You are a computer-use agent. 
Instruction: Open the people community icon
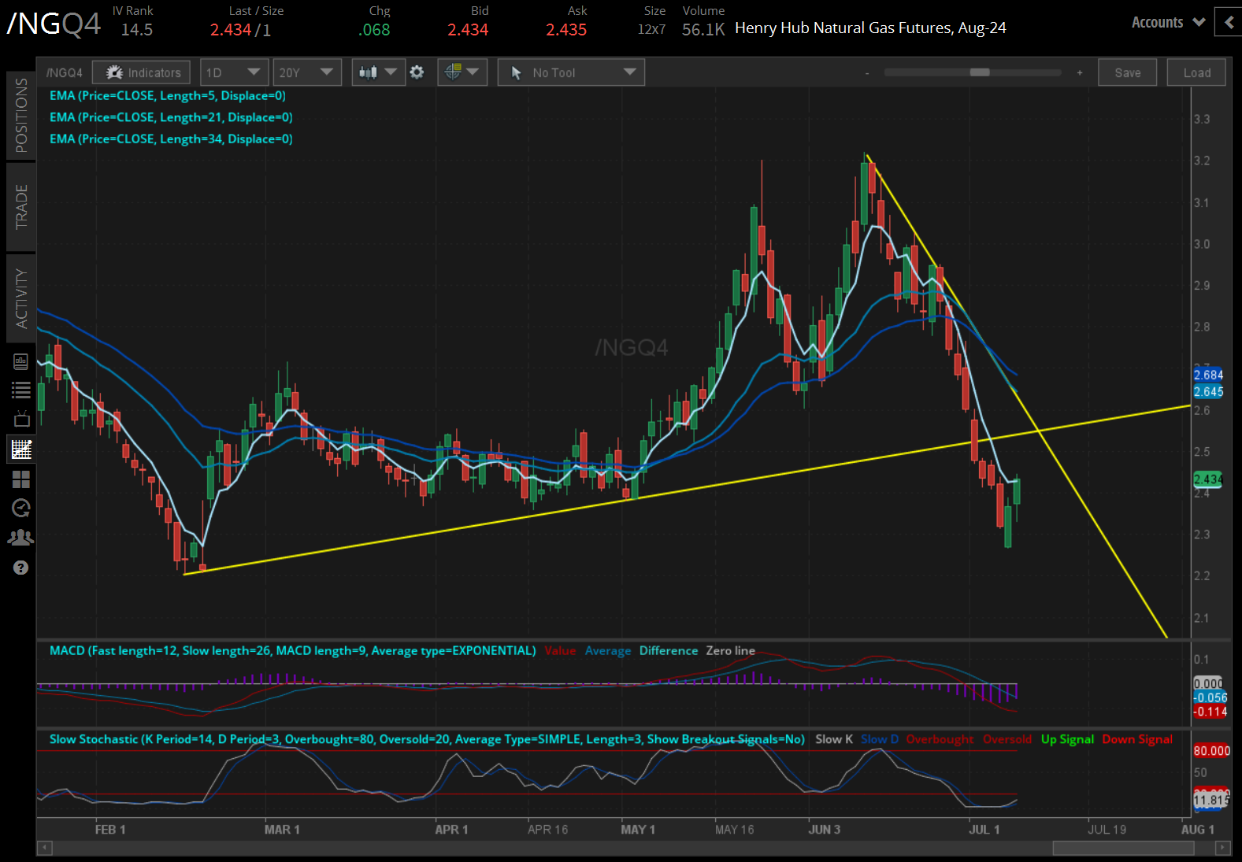tap(21, 538)
